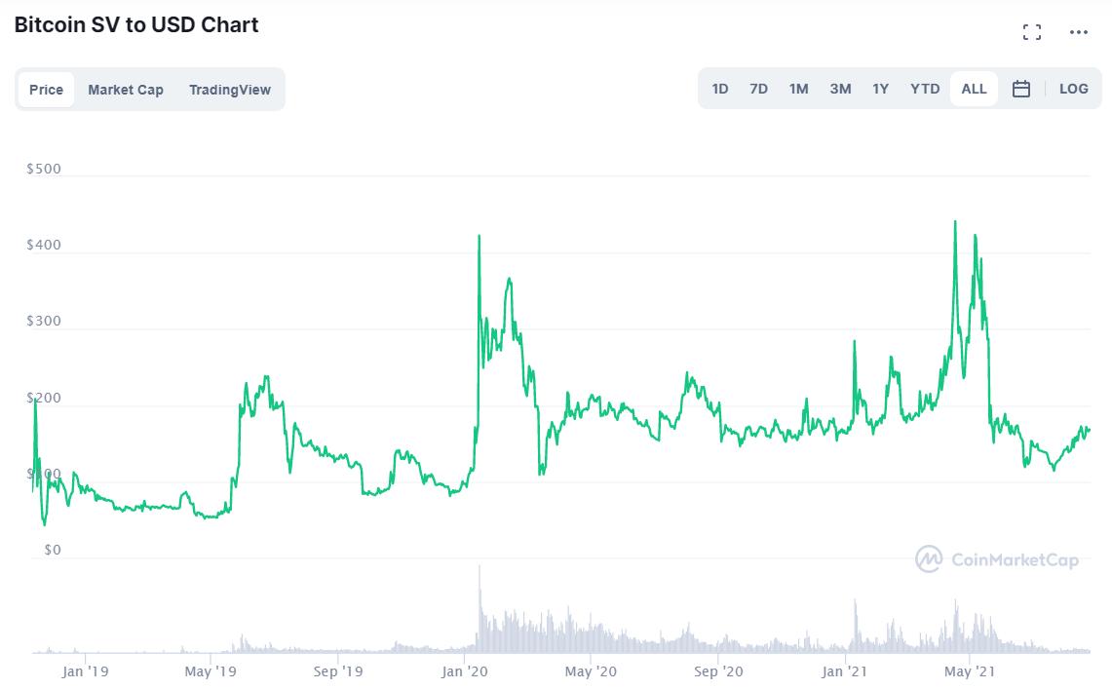The width and height of the screenshot is (1112, 689).
Task: Switch to the Market Cap tab
Action: [126, 89]
